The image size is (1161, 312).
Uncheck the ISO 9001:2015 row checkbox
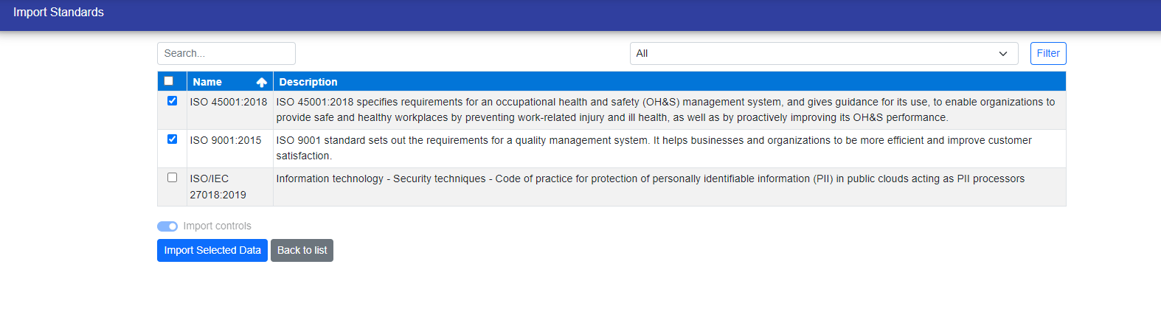[172, 139]
